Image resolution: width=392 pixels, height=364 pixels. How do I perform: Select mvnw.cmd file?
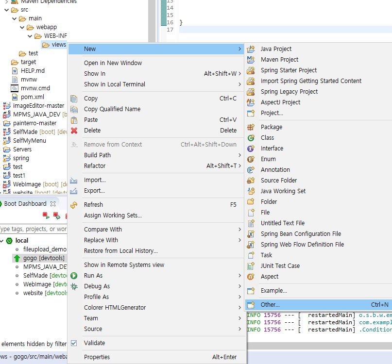pos(35,88)
